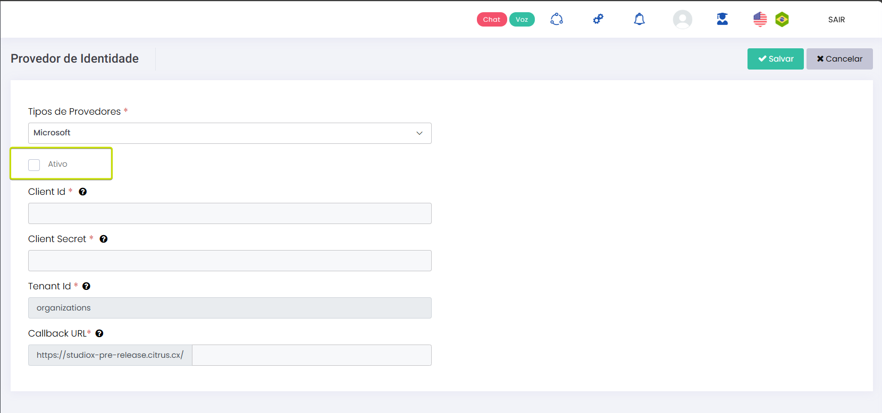Click the user profile avatar
The width and height of the screenshot is (882, 413).
pos(682,20)
